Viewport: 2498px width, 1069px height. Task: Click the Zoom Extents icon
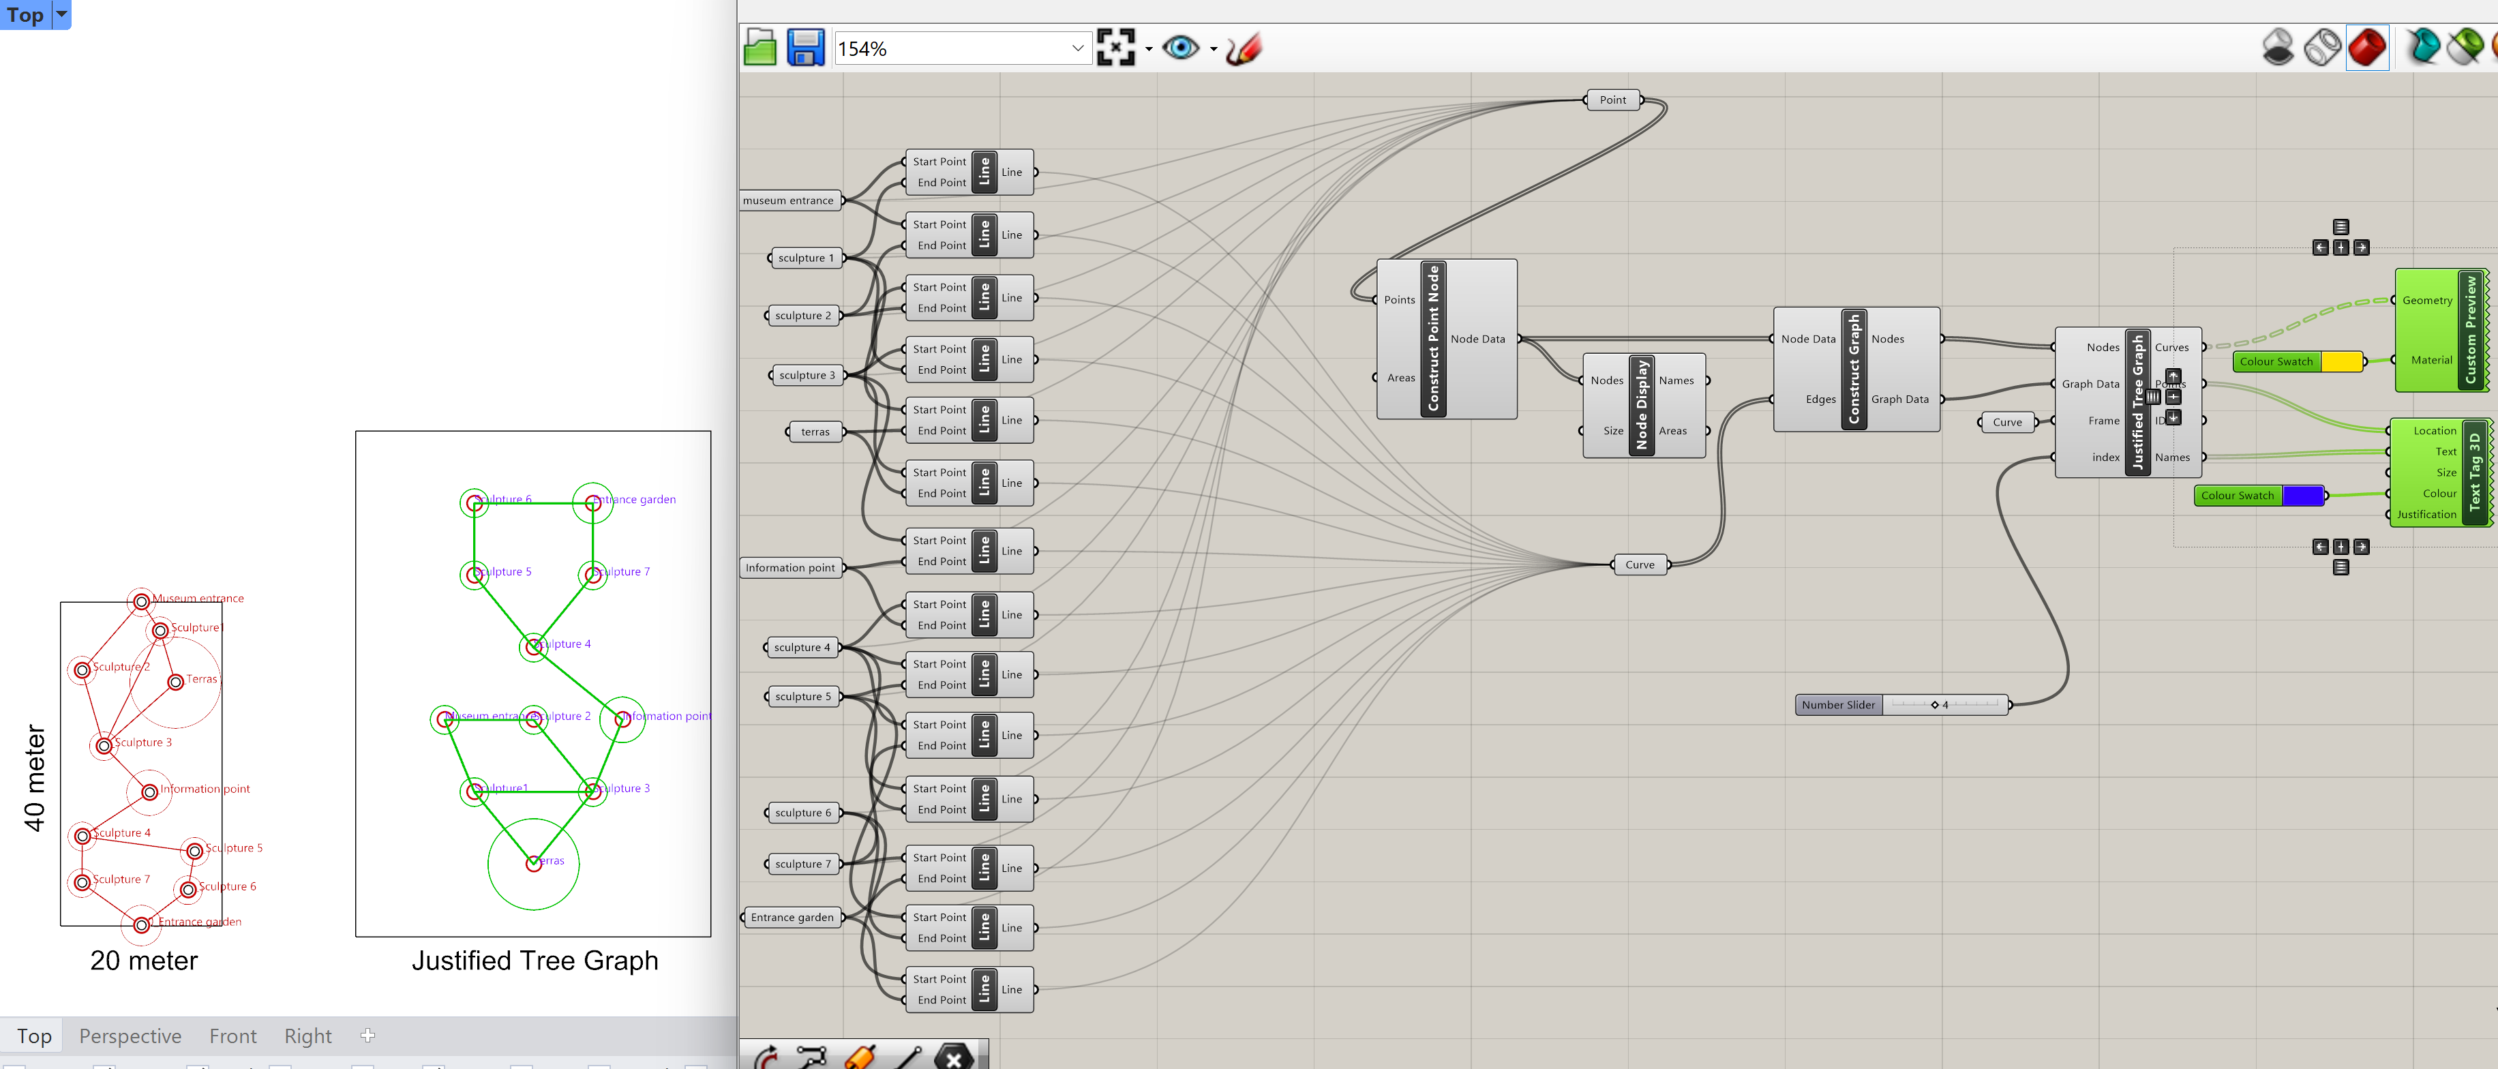[x=1115, y=48]
